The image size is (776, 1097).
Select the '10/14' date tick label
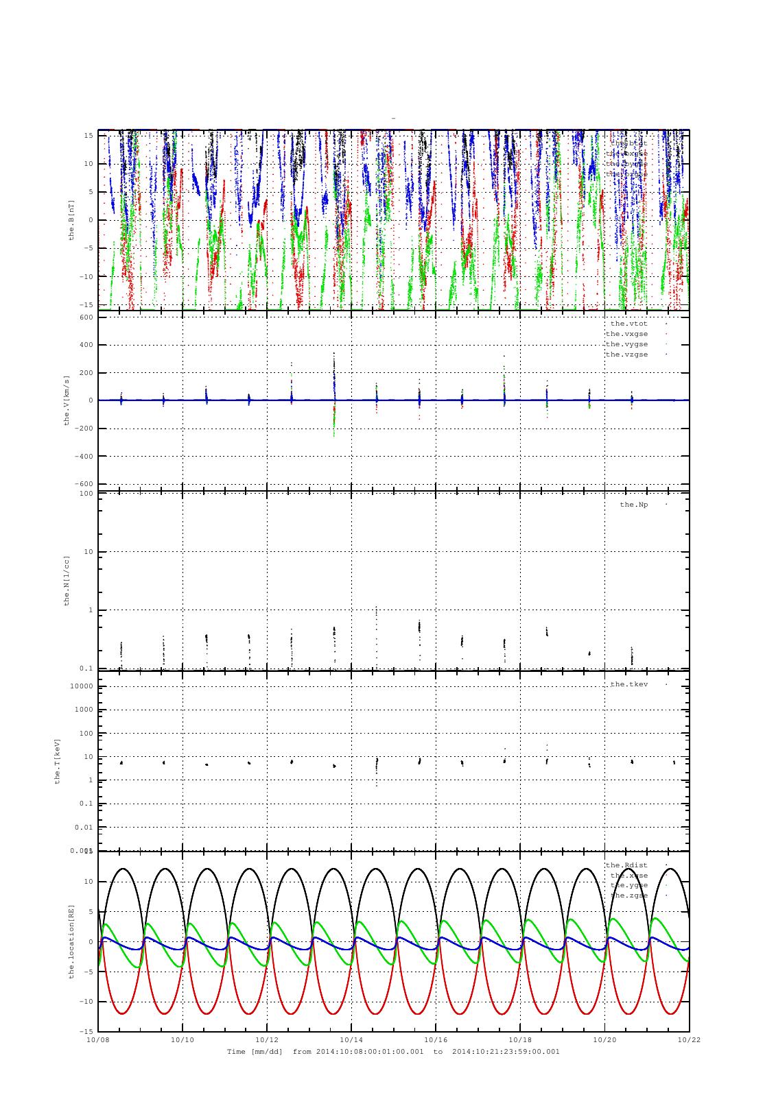click(x=351, y=1039)
